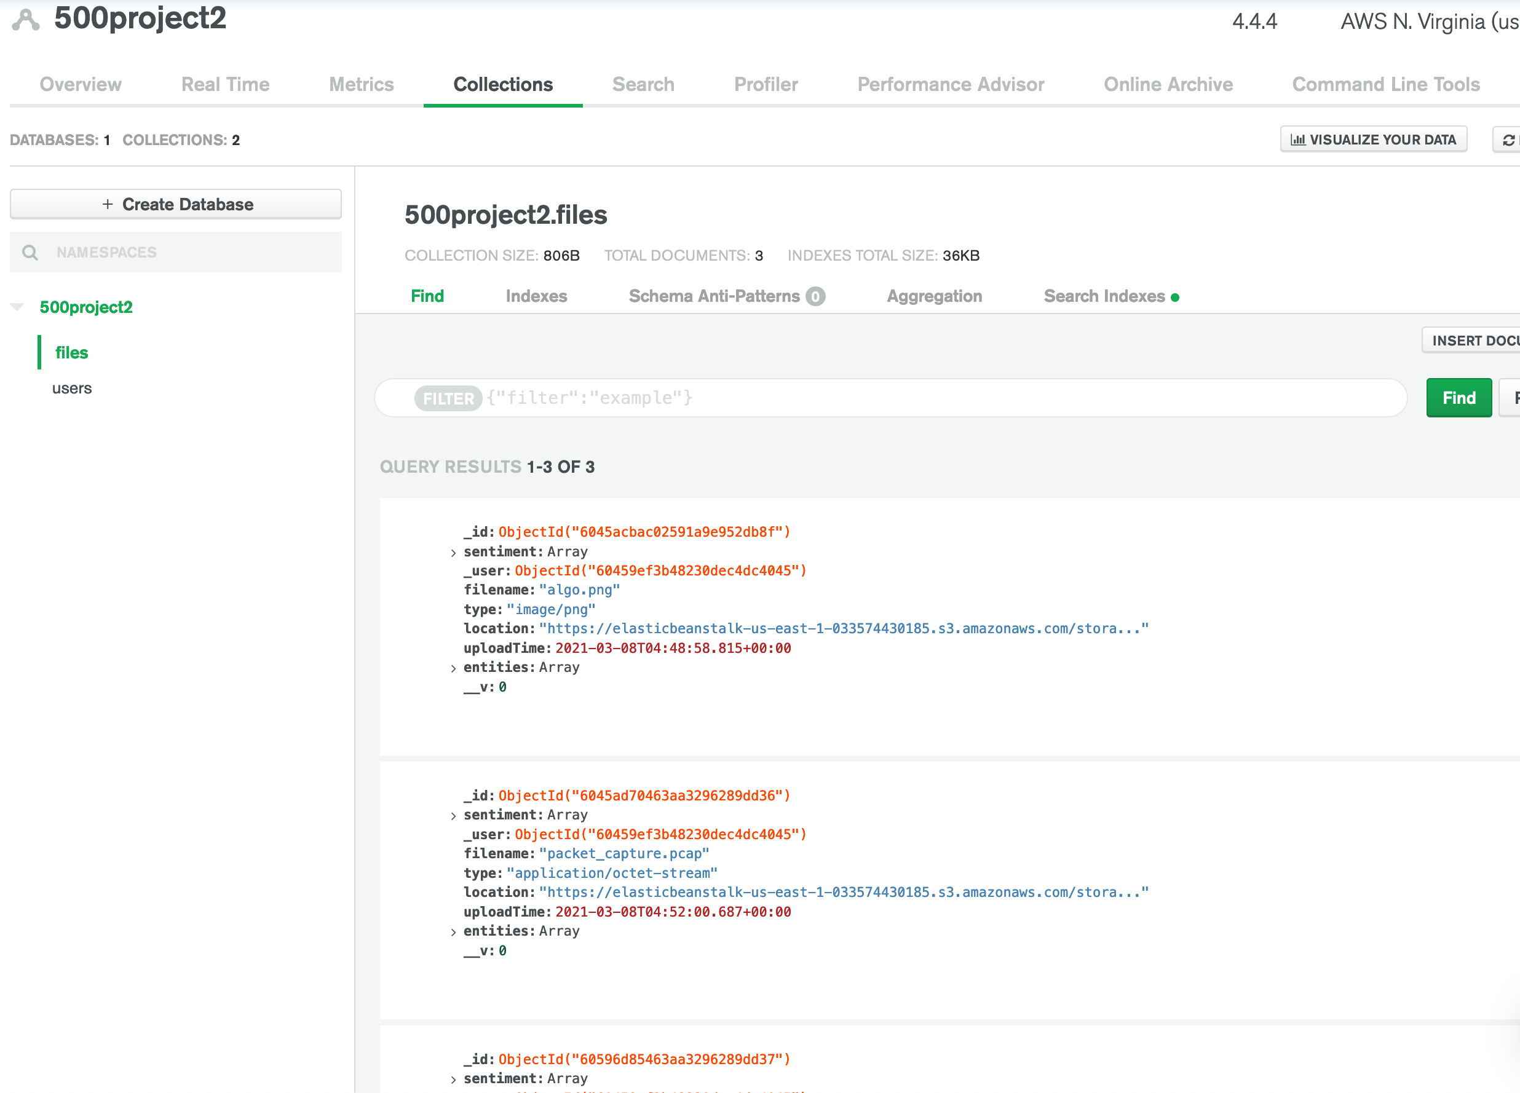Click the green dot next to Search Indexes
This screenshot has width=1520, height=1093.
click(1175, 298)
